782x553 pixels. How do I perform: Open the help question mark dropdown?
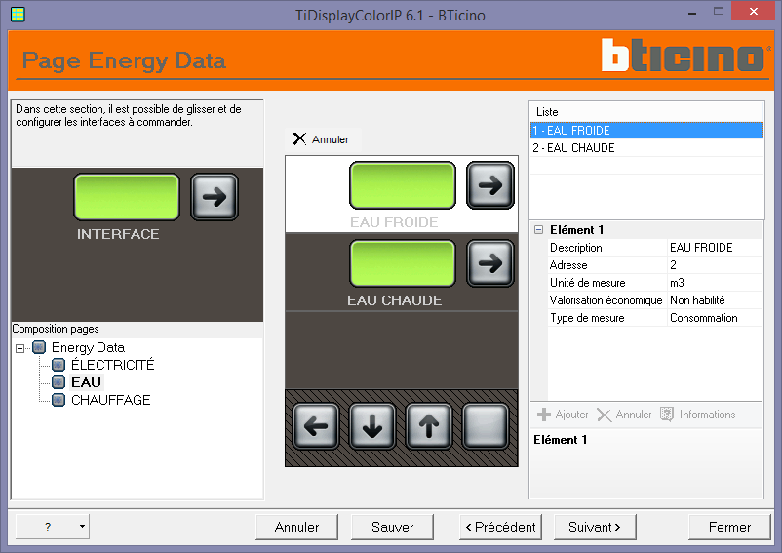coord(82,526)
